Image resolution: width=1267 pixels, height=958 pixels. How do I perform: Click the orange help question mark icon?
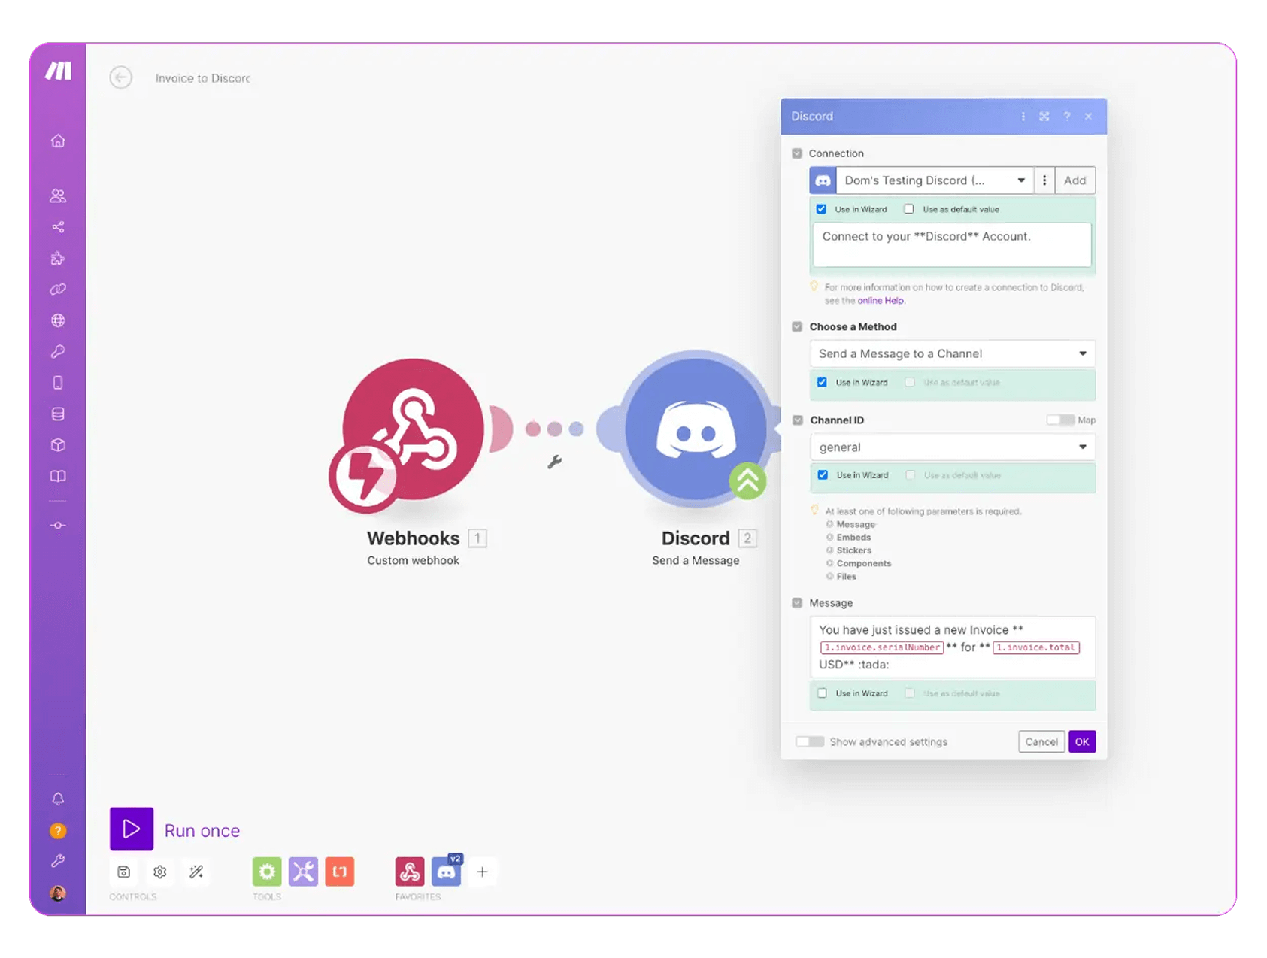58,831
